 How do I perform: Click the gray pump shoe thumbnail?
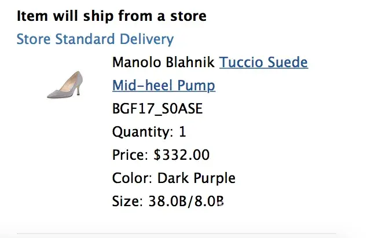point(64,85)
